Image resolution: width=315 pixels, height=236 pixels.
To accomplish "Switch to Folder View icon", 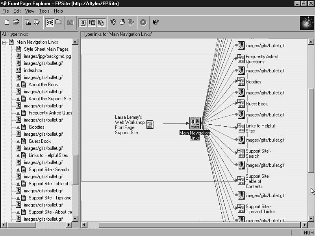I will point(58,22).
